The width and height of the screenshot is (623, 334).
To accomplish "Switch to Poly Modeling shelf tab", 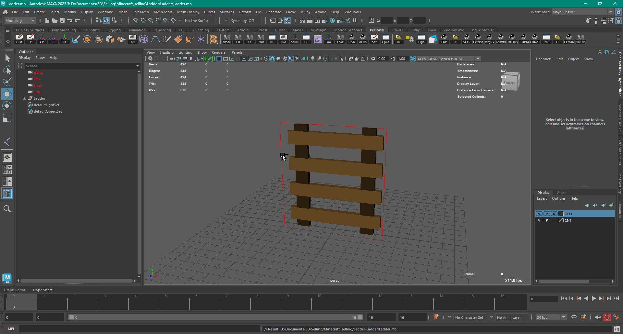I will [64, 30].
